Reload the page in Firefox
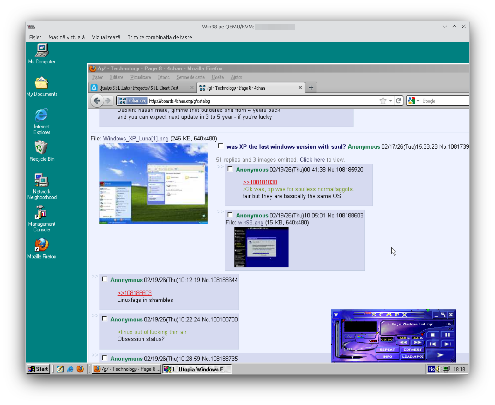 click(398, 101)
